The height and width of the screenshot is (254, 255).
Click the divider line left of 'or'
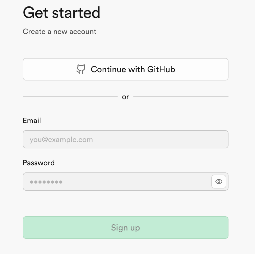point(70,97)
